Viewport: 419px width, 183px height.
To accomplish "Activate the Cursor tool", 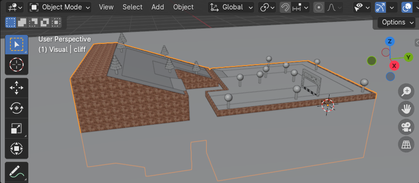I will pos(17,65).
